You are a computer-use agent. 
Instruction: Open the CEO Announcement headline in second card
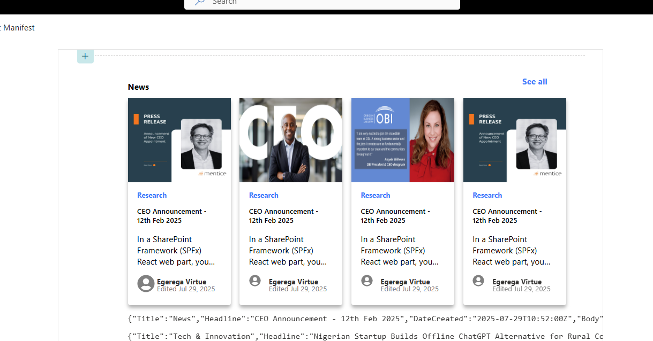pyautogui.click(x=283, y=216)
